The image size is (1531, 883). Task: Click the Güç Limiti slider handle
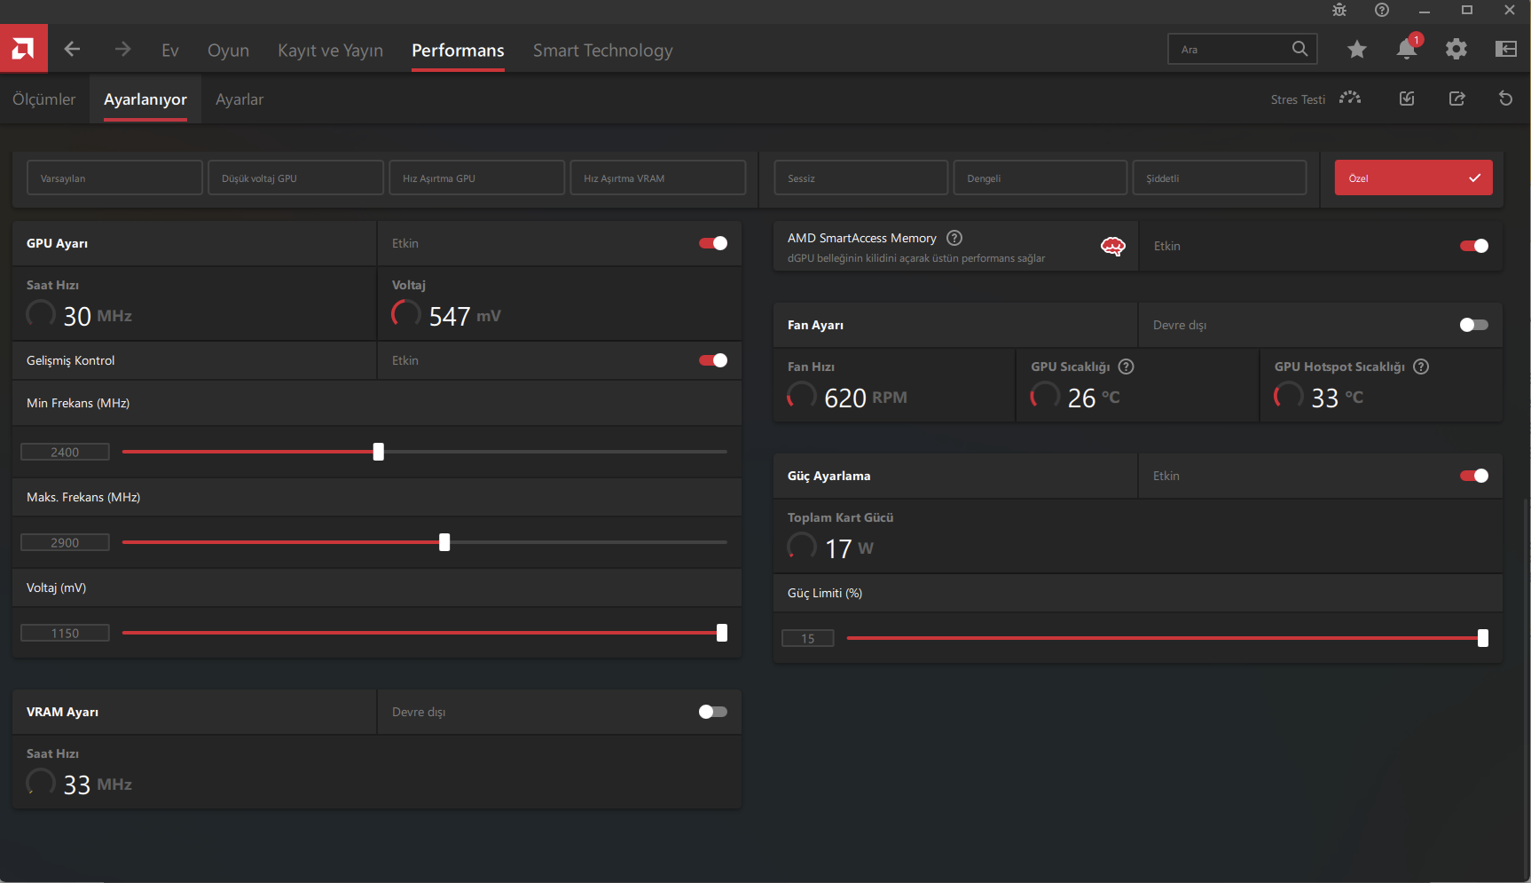tap(1483, 638)
